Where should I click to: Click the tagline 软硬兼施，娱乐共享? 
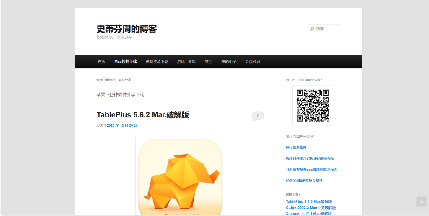(x=115, y=37)
